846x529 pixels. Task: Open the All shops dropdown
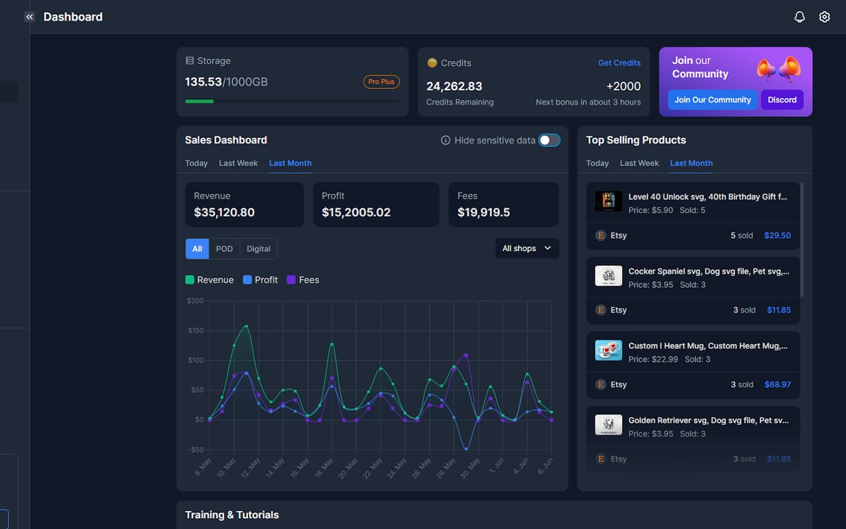tap(527, 248)
